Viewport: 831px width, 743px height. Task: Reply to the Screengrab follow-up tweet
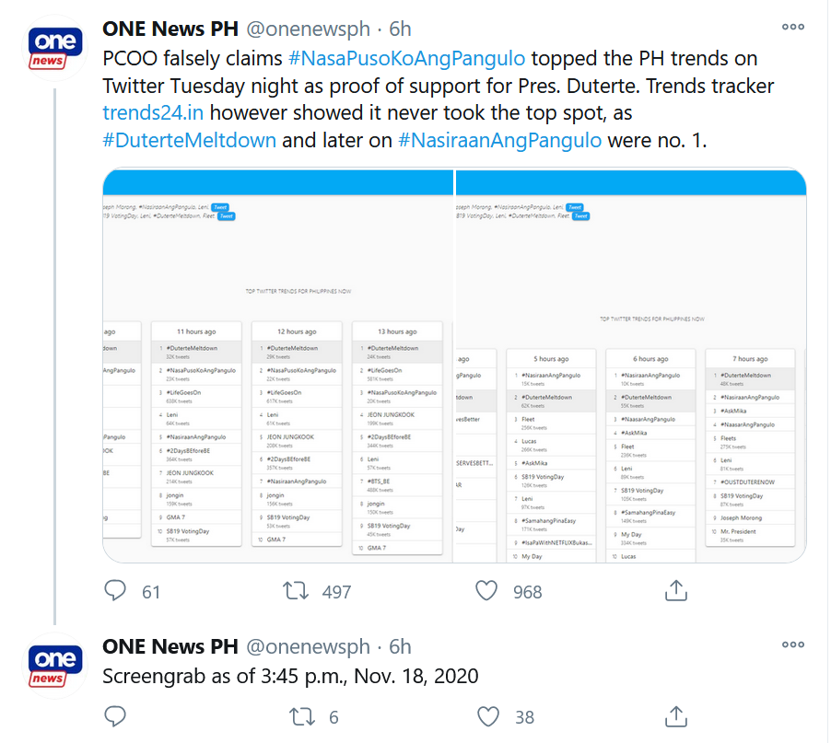115,716
